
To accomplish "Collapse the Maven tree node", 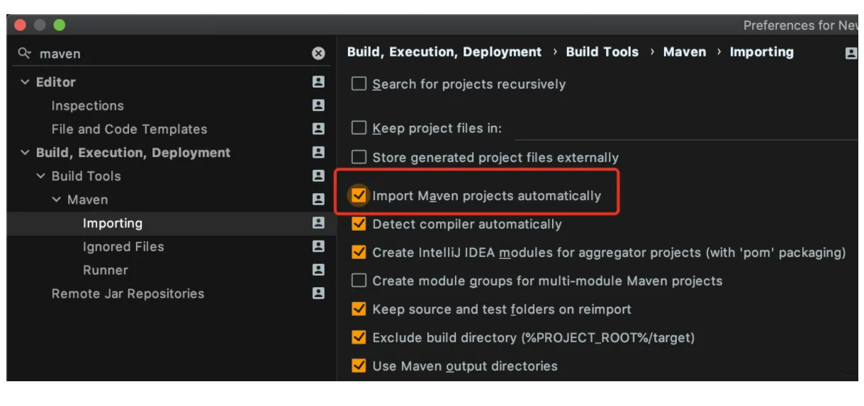I will pos(57,200).
